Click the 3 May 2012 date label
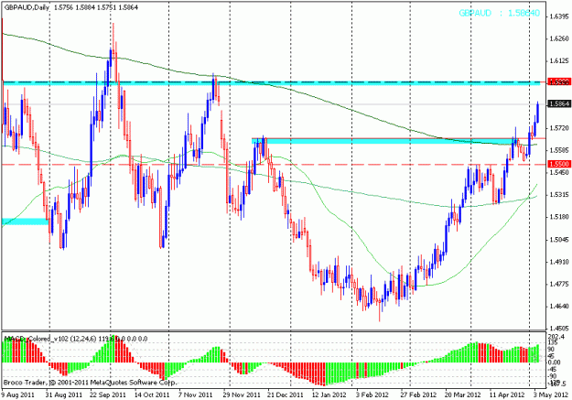Image resolution: width=572 pixels, height=400 pixels. [550, 395]
